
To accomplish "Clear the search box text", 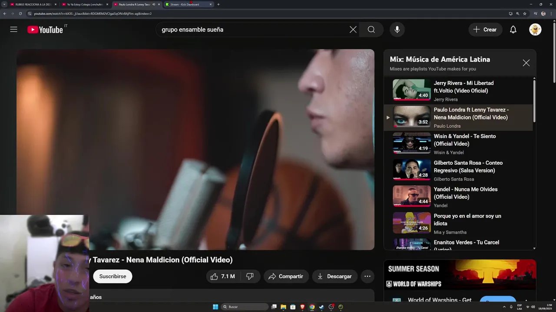I will pyautogui.click(x=353, y=29).
